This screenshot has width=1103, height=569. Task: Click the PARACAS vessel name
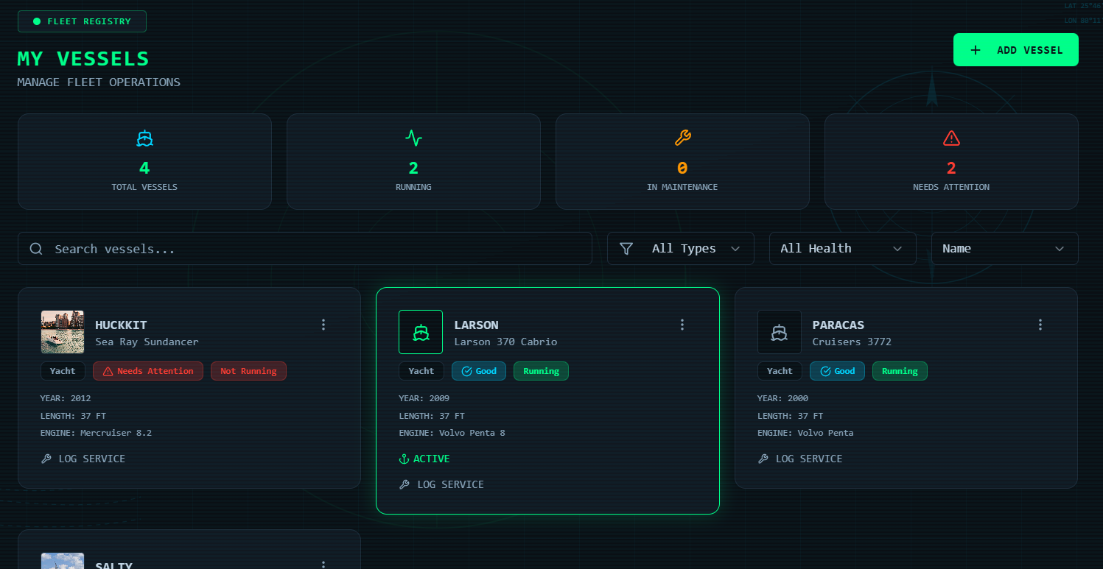pos(838,325)
